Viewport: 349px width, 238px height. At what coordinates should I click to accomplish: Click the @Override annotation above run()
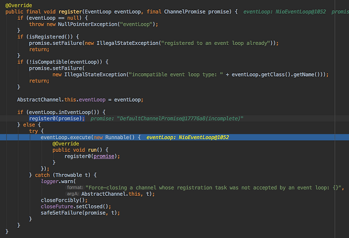65,143
